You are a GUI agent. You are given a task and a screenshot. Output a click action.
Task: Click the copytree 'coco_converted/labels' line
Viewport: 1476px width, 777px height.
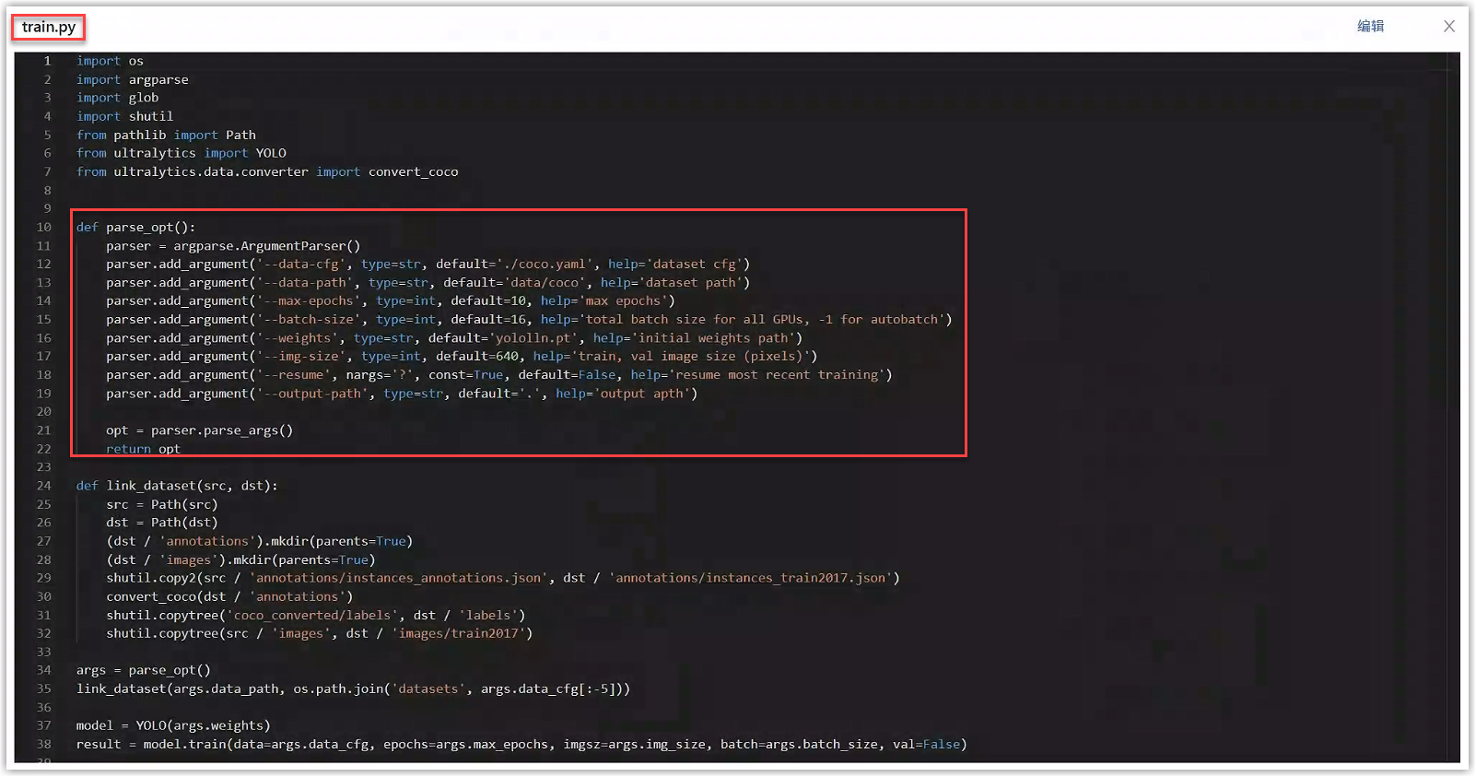point(316,615)
